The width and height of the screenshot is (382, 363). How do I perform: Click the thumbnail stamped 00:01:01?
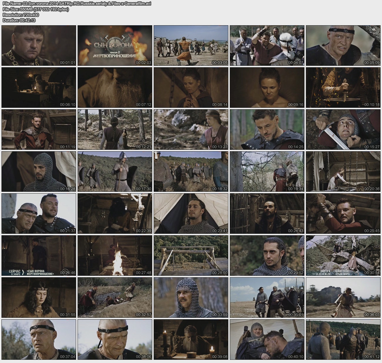pos(39,46)
